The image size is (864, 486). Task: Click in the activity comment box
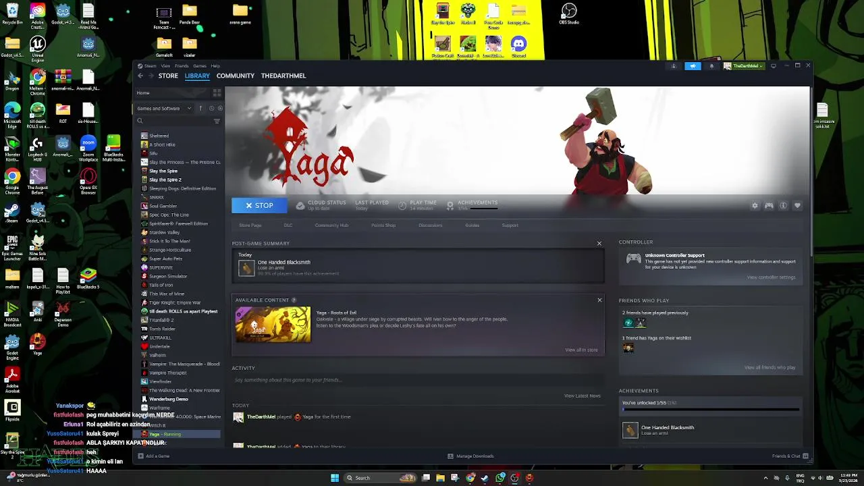(417, 380)
